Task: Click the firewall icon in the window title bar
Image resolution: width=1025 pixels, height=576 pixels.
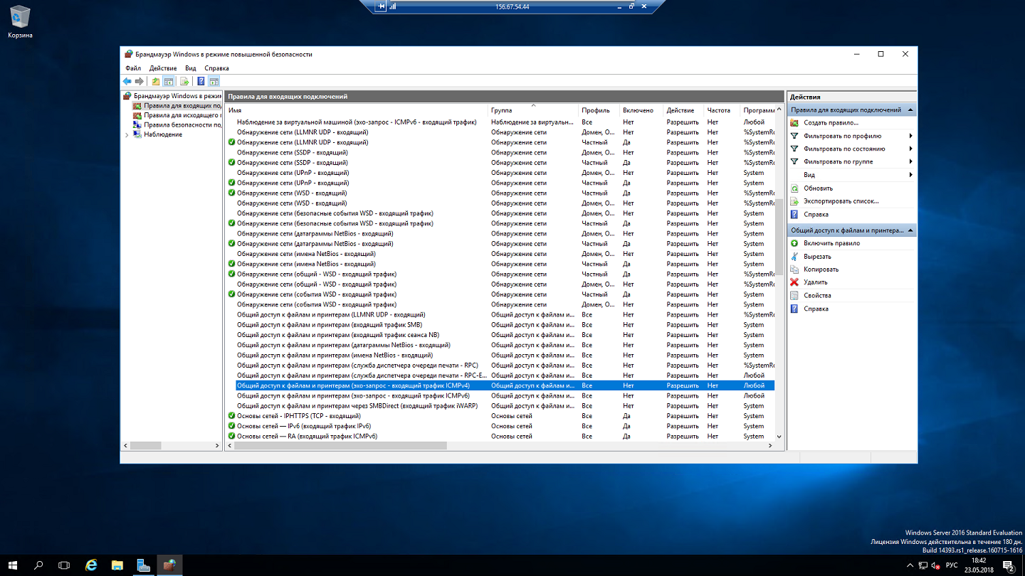Action: (128, 54)
